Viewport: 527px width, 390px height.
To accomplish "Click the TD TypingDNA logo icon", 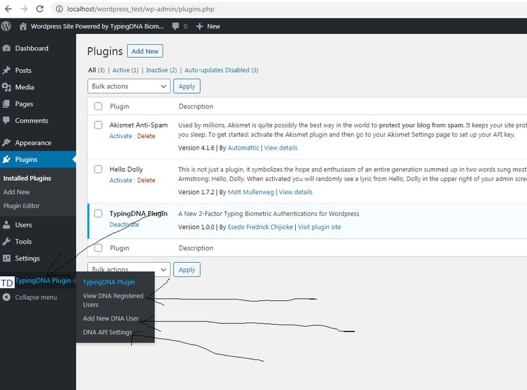I will click(x=7, y=282).
